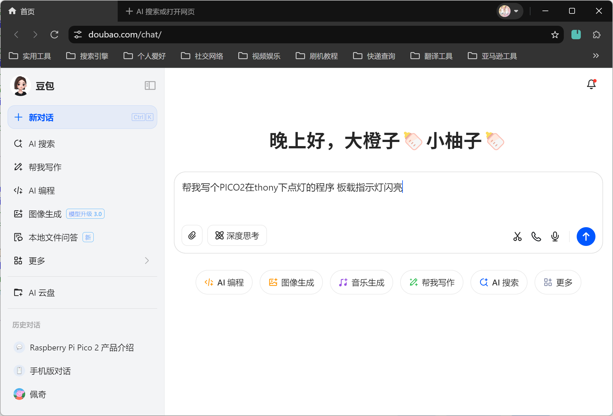The height and width of the screenshot is (416, 613).
Task: Click the microphone voice input icon
Action: (555, 236)
